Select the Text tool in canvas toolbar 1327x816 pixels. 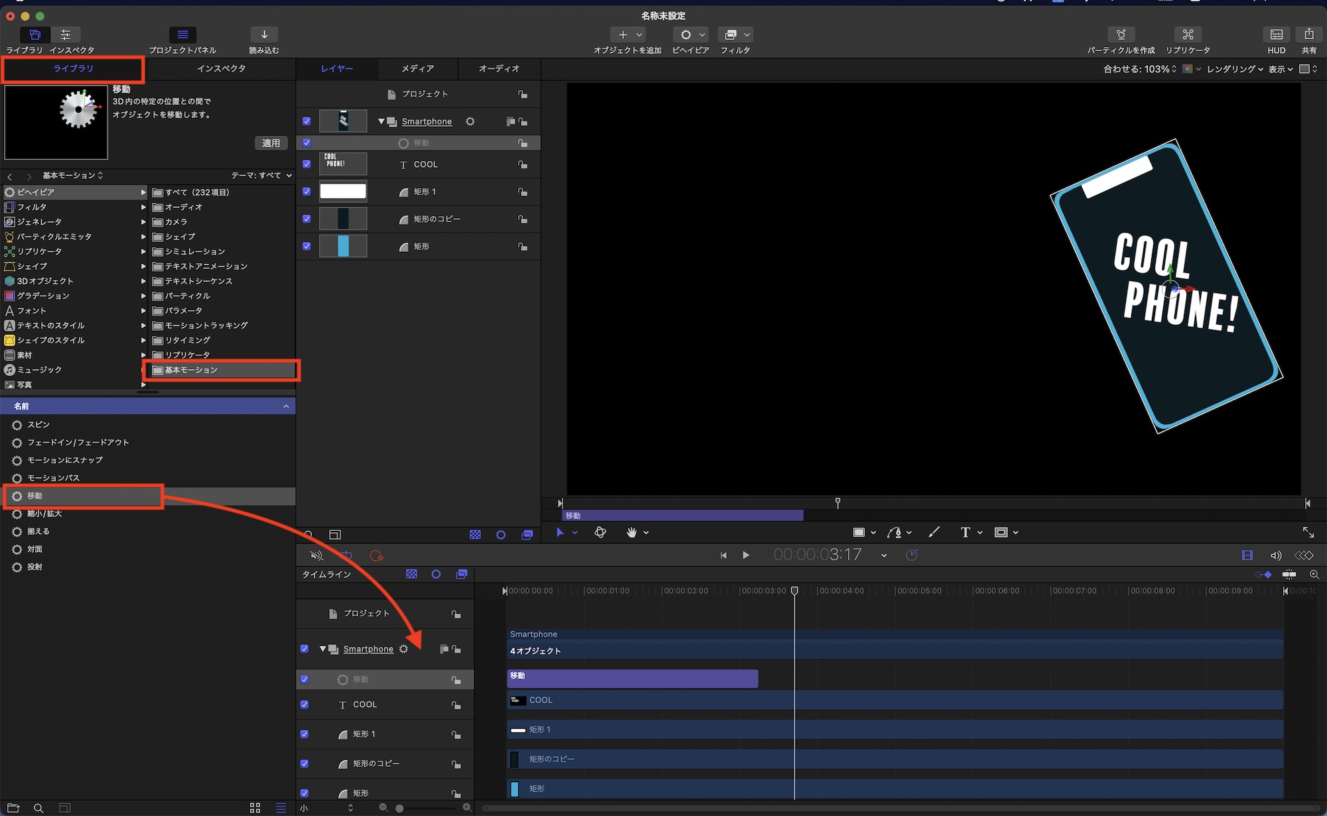965,532
